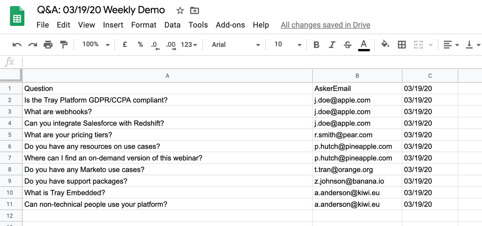This screenshot has height=226, width=482.
Task: Open the fill color paint bucket
Action: click(385, 44)
